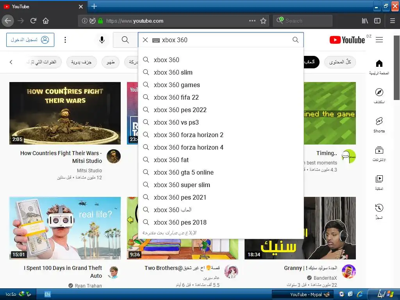Open page actions three-dot menu in address bar
The image size is (400, 300).
252,21
